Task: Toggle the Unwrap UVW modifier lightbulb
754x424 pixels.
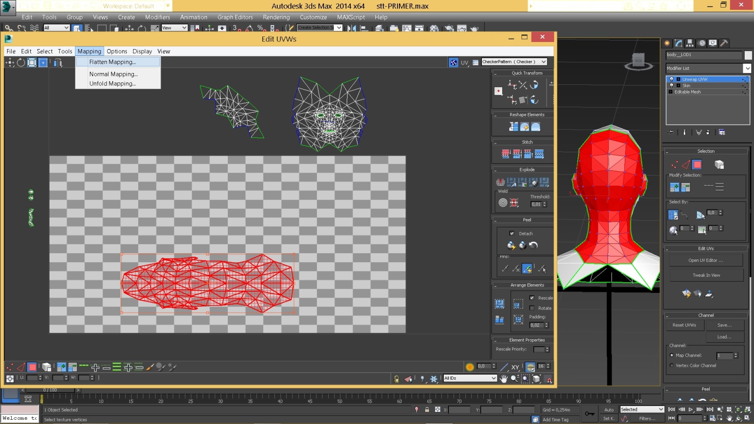Action: [x=671, y=79]
